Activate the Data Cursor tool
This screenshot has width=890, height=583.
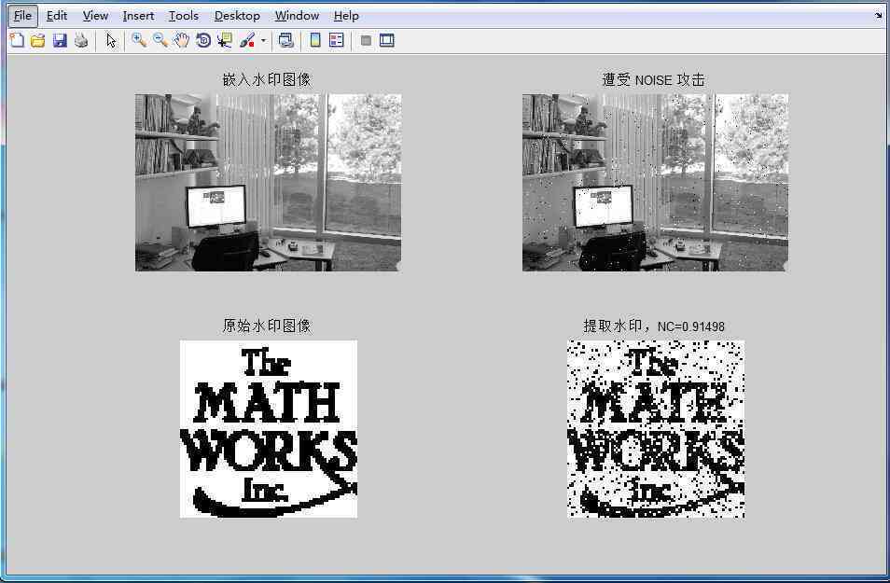[x=225, y=40]
